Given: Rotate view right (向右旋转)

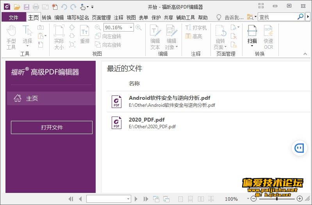Looking at the screenshot, I should point(108,45).
